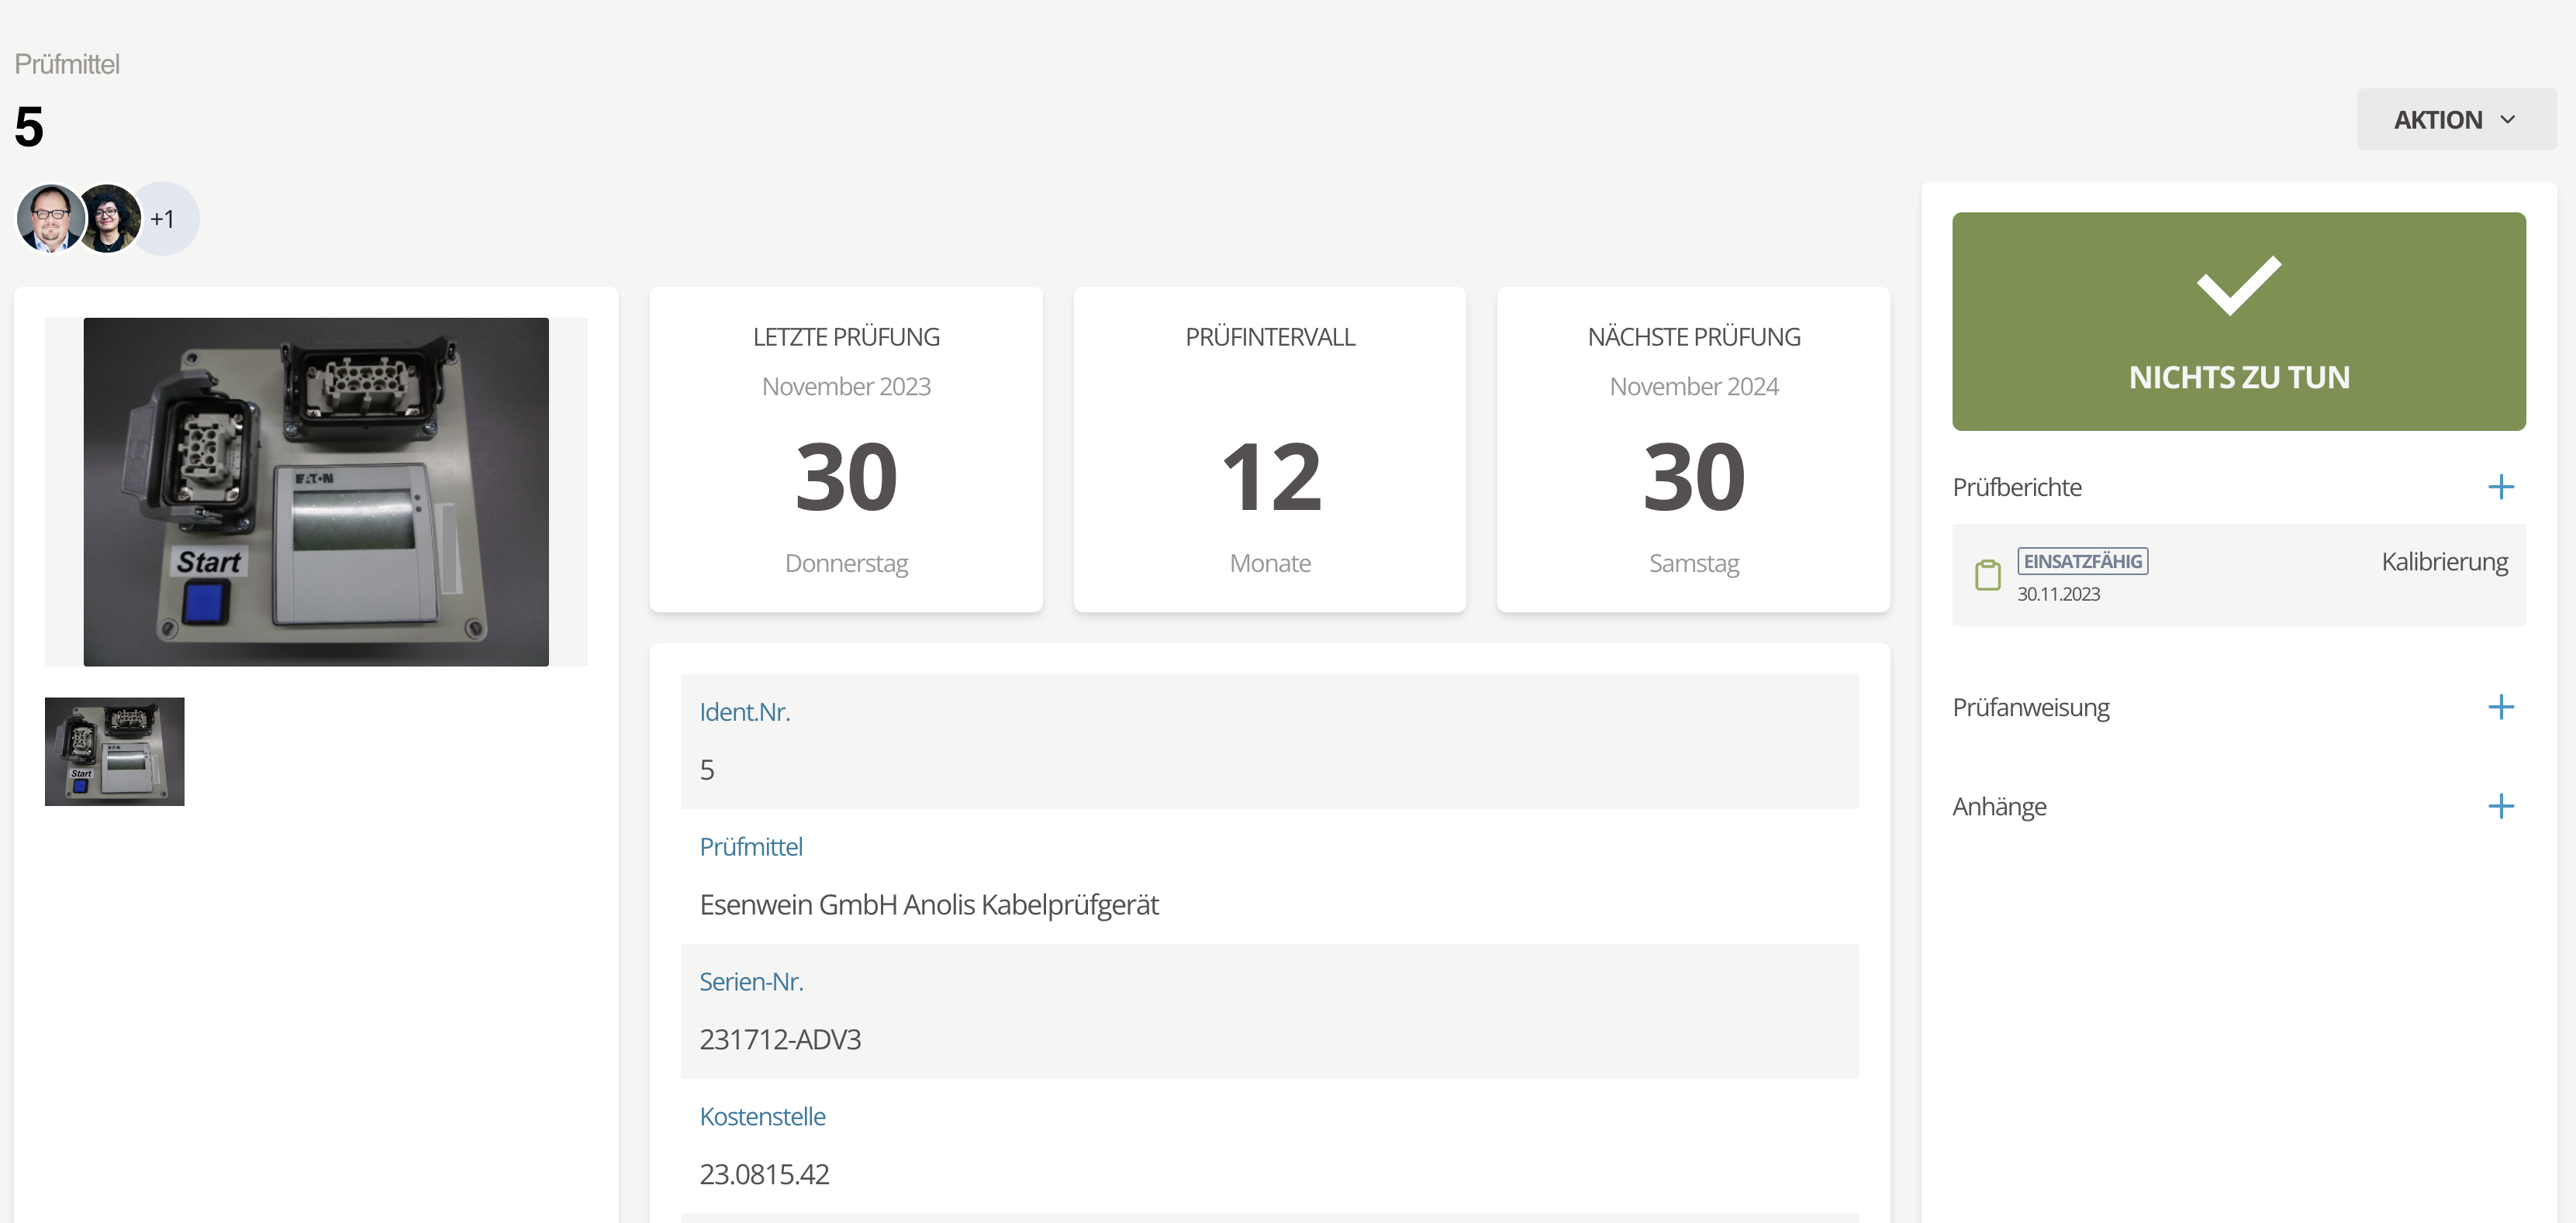
Task: Add a new Prüfbericht with plus icon
Action: click(2500, 487)
